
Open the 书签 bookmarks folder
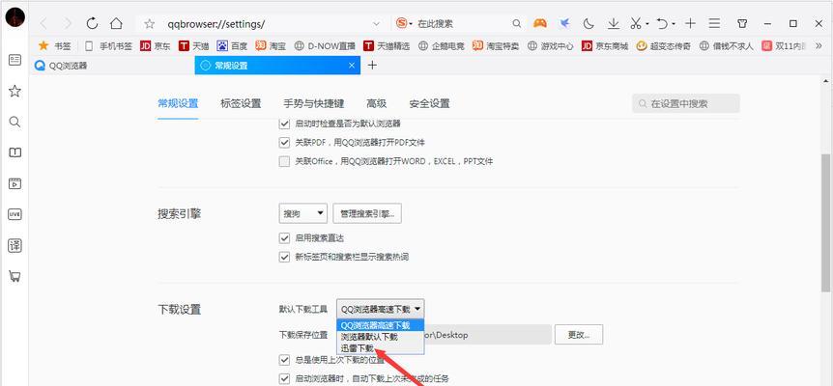point(55,46)
